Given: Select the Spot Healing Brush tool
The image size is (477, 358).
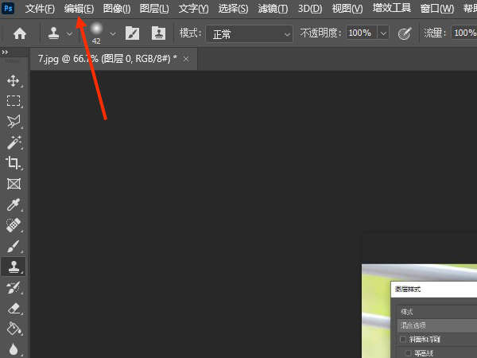Looking at the screenshot, I should [14, 225].
